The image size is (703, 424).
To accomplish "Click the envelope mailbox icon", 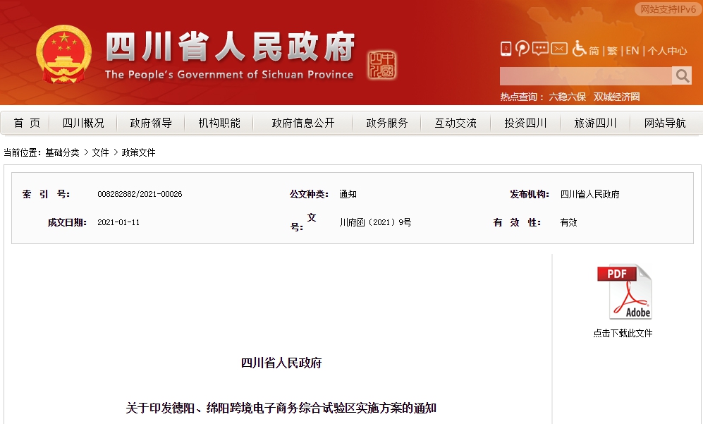I will tap(558, 49).
